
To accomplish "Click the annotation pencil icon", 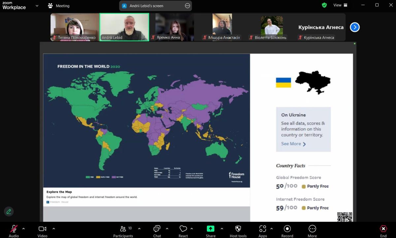I will click(9, 212).
